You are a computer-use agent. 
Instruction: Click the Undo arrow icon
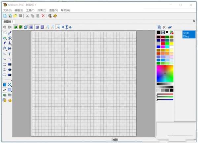(5, 27)
